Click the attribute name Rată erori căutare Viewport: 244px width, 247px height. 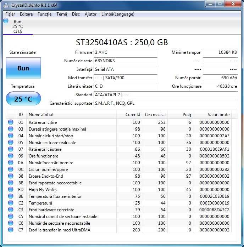point(45,149)
